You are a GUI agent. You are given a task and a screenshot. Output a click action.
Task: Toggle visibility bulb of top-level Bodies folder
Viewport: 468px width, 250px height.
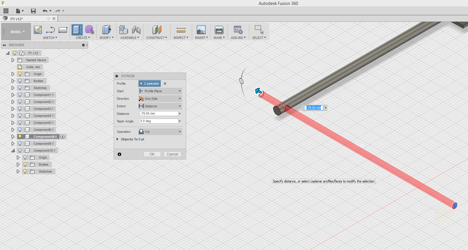(x=20, y=81)
